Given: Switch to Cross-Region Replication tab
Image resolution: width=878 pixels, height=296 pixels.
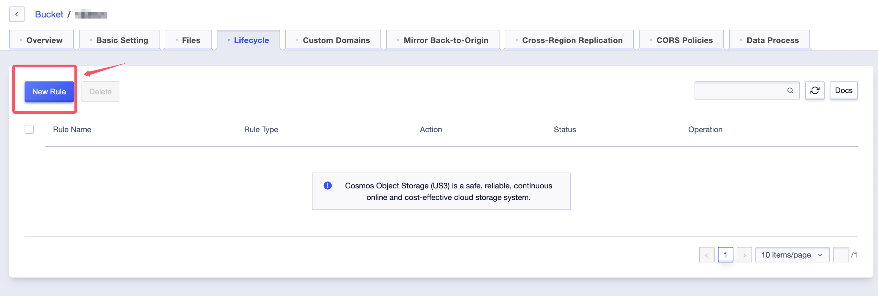Looking at the screenshot, I should coord(569,40).
